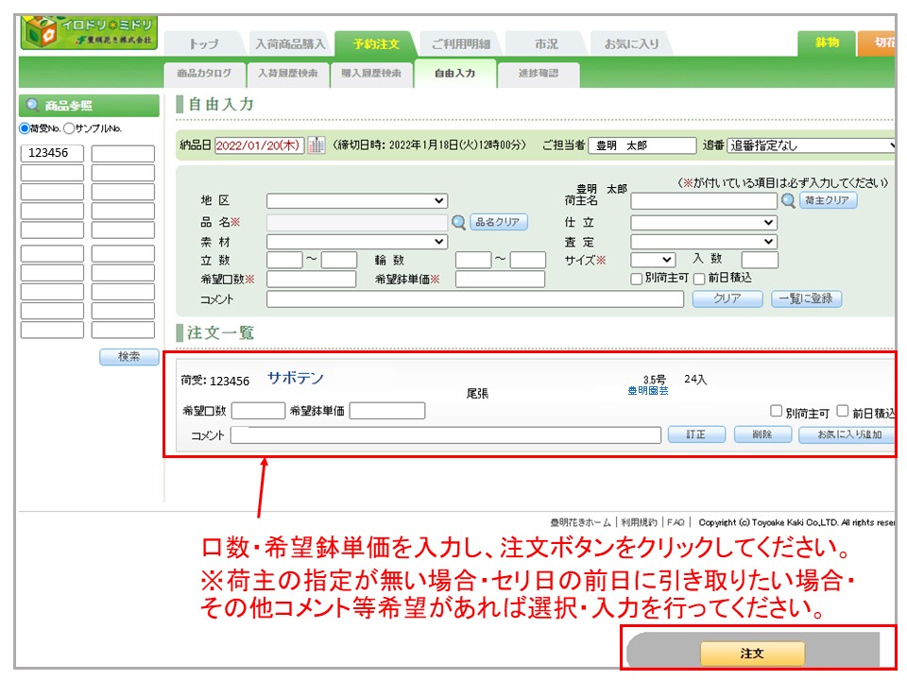Viewport: 907px width, 680px height.
Task: Check 別荷主可 in the サボテン order row
Action: (776, 412)
